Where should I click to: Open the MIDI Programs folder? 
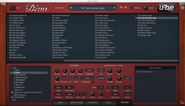pos(20,95)
